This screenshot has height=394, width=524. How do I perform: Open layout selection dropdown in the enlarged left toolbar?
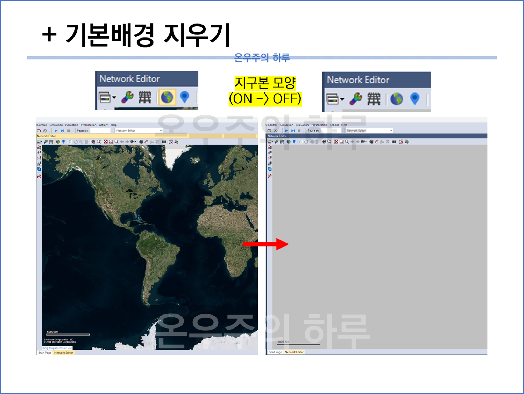107,97
